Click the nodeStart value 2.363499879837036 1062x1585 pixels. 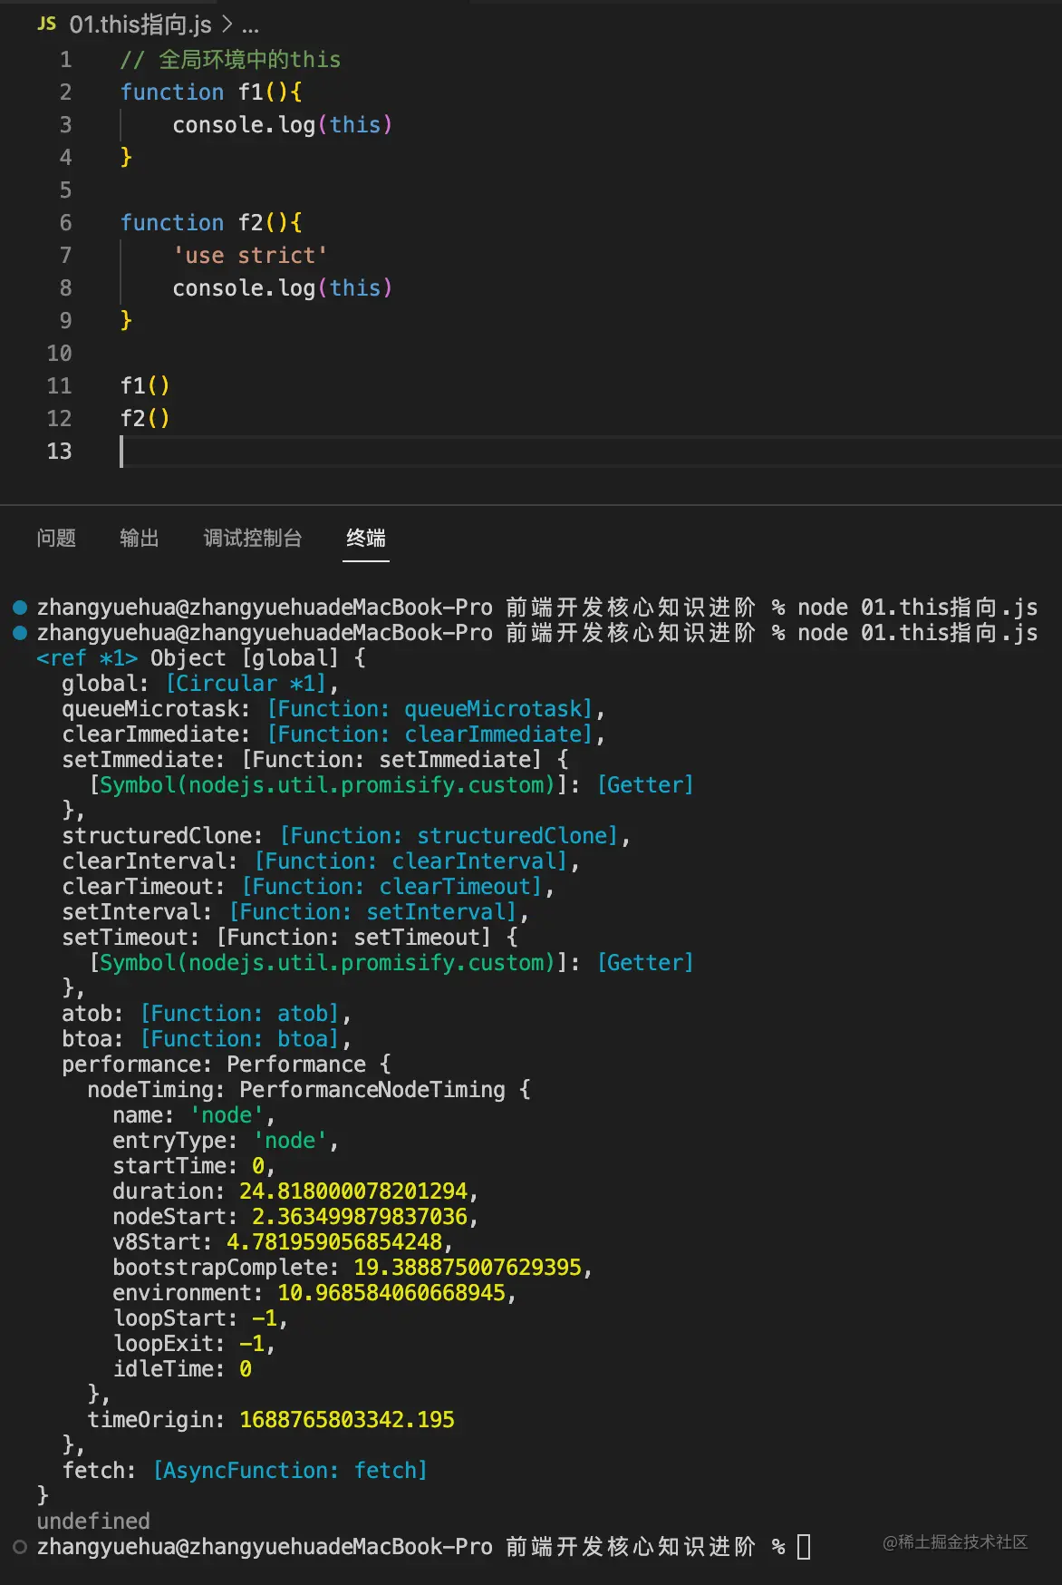tap(360, 1217)
